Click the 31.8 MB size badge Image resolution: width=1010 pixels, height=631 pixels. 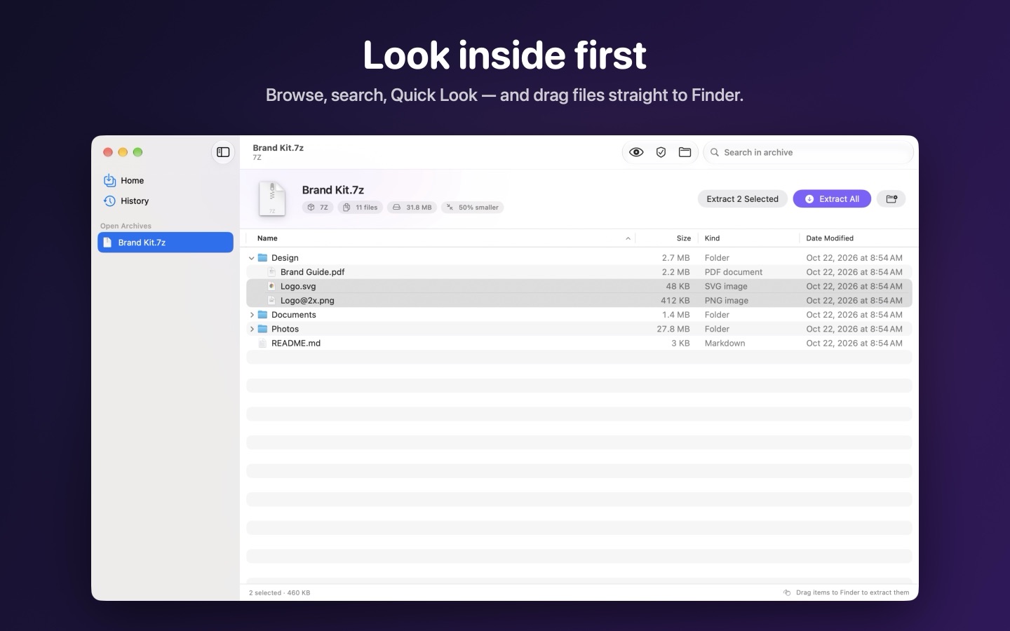click(x=412, y=208)
